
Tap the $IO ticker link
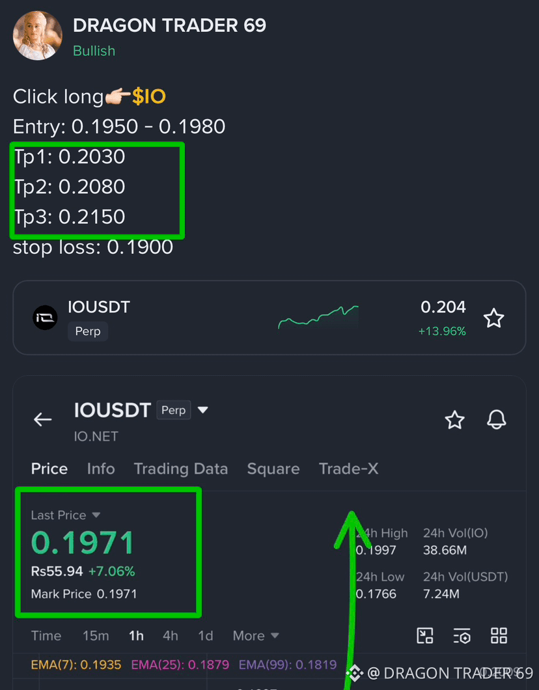(x=148, y=96)
